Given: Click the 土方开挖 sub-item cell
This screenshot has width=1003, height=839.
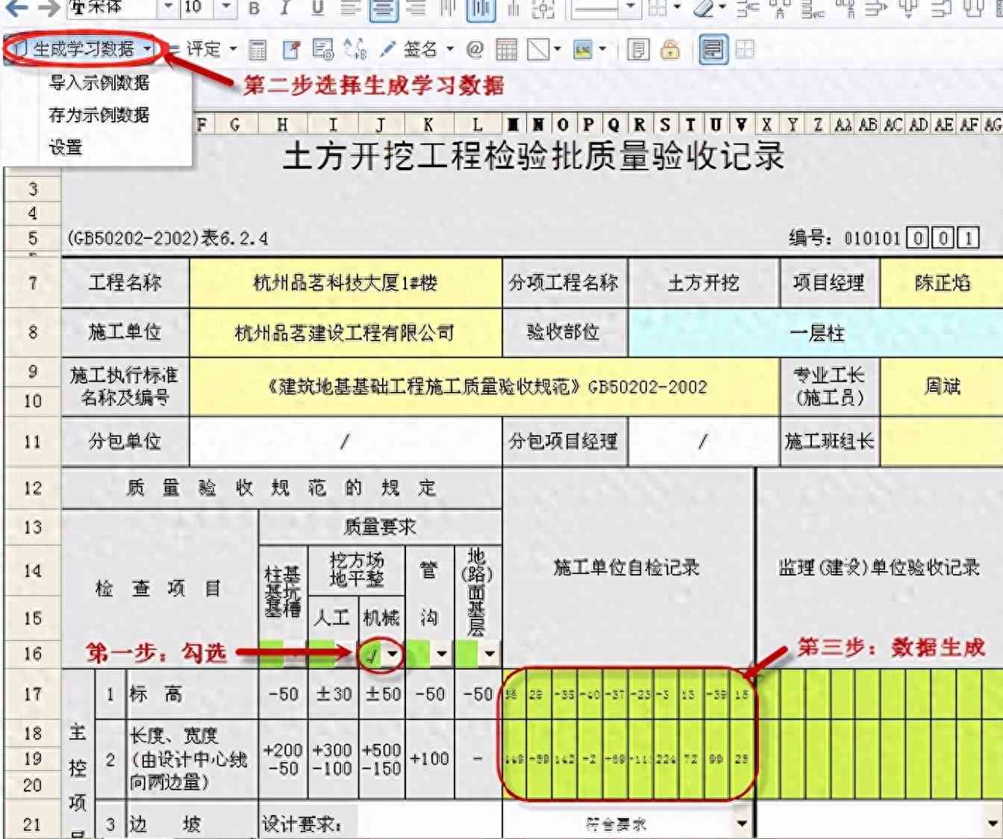Looking at the screenshot, I should tap(703, 283).
